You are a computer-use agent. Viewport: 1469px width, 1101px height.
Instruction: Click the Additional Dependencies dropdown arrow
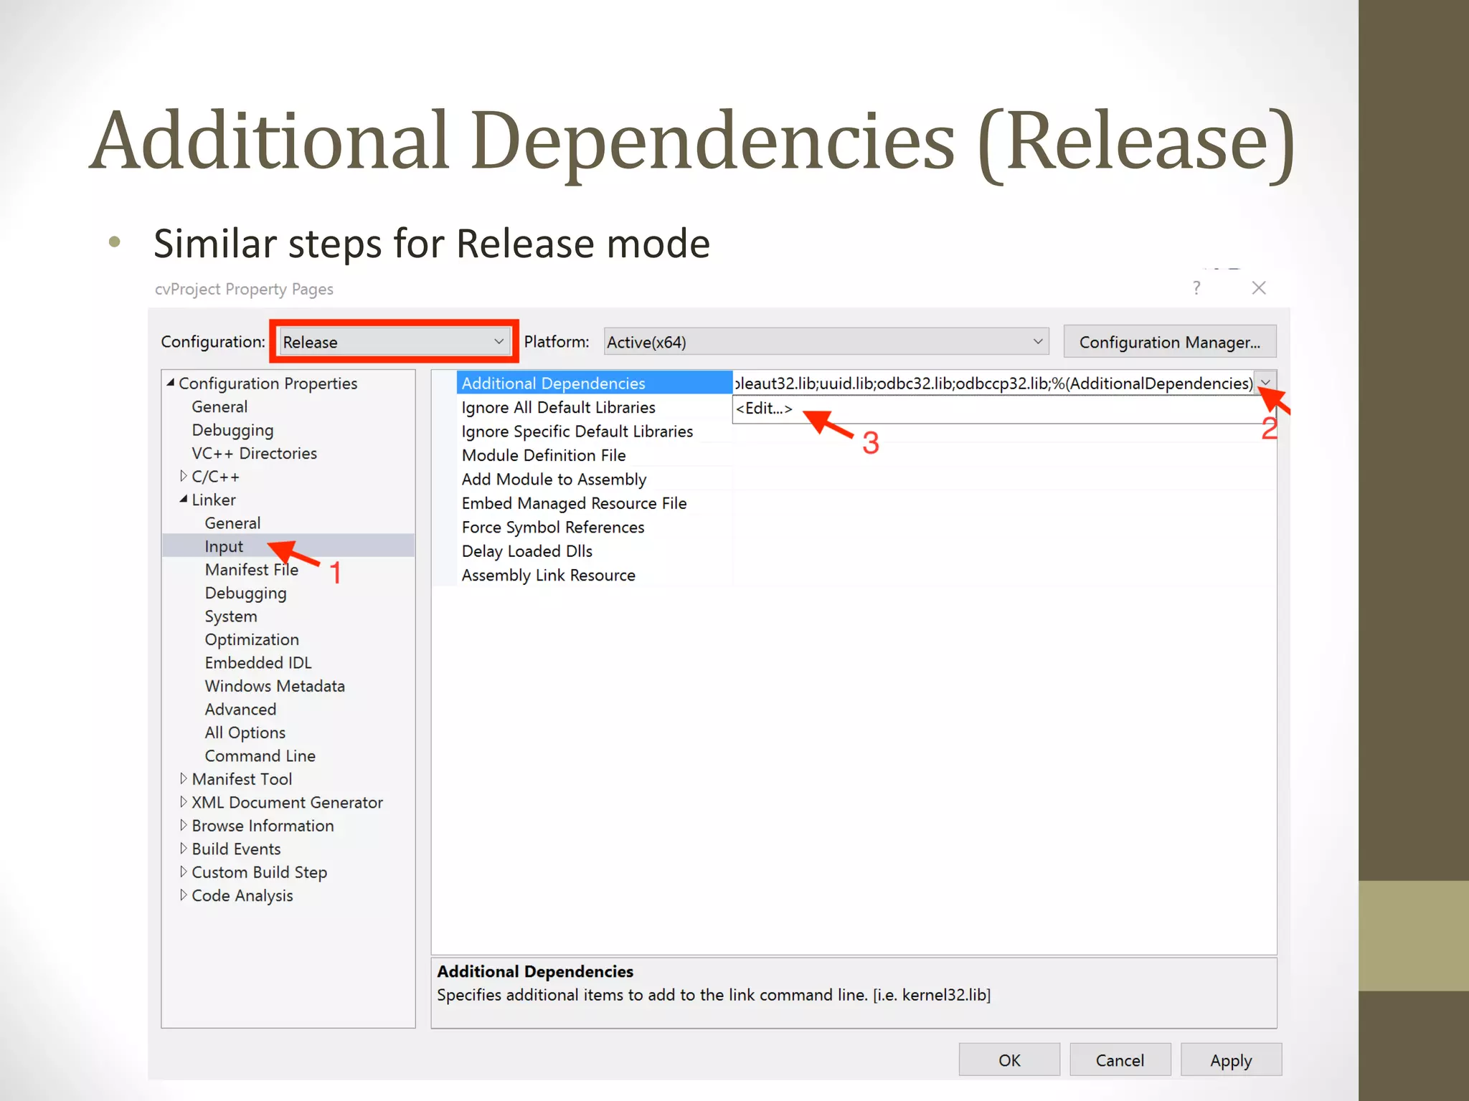click(1265, 383)
